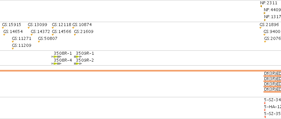Click the 3508R-4 transcript label

63,60
